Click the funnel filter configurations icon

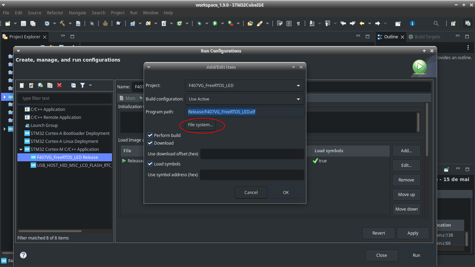(82, 86)
